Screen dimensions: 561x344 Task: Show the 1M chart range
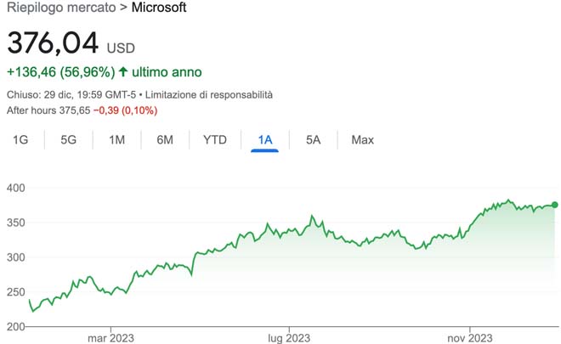tap(117, 139)
